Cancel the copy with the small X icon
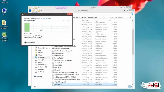Screen dimensions: 164x92 click(68, 21)
